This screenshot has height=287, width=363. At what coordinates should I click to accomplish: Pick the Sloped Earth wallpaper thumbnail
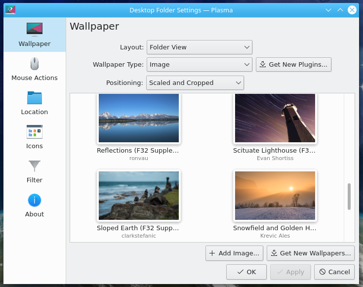pyautogui.click(x=138, y=196)
